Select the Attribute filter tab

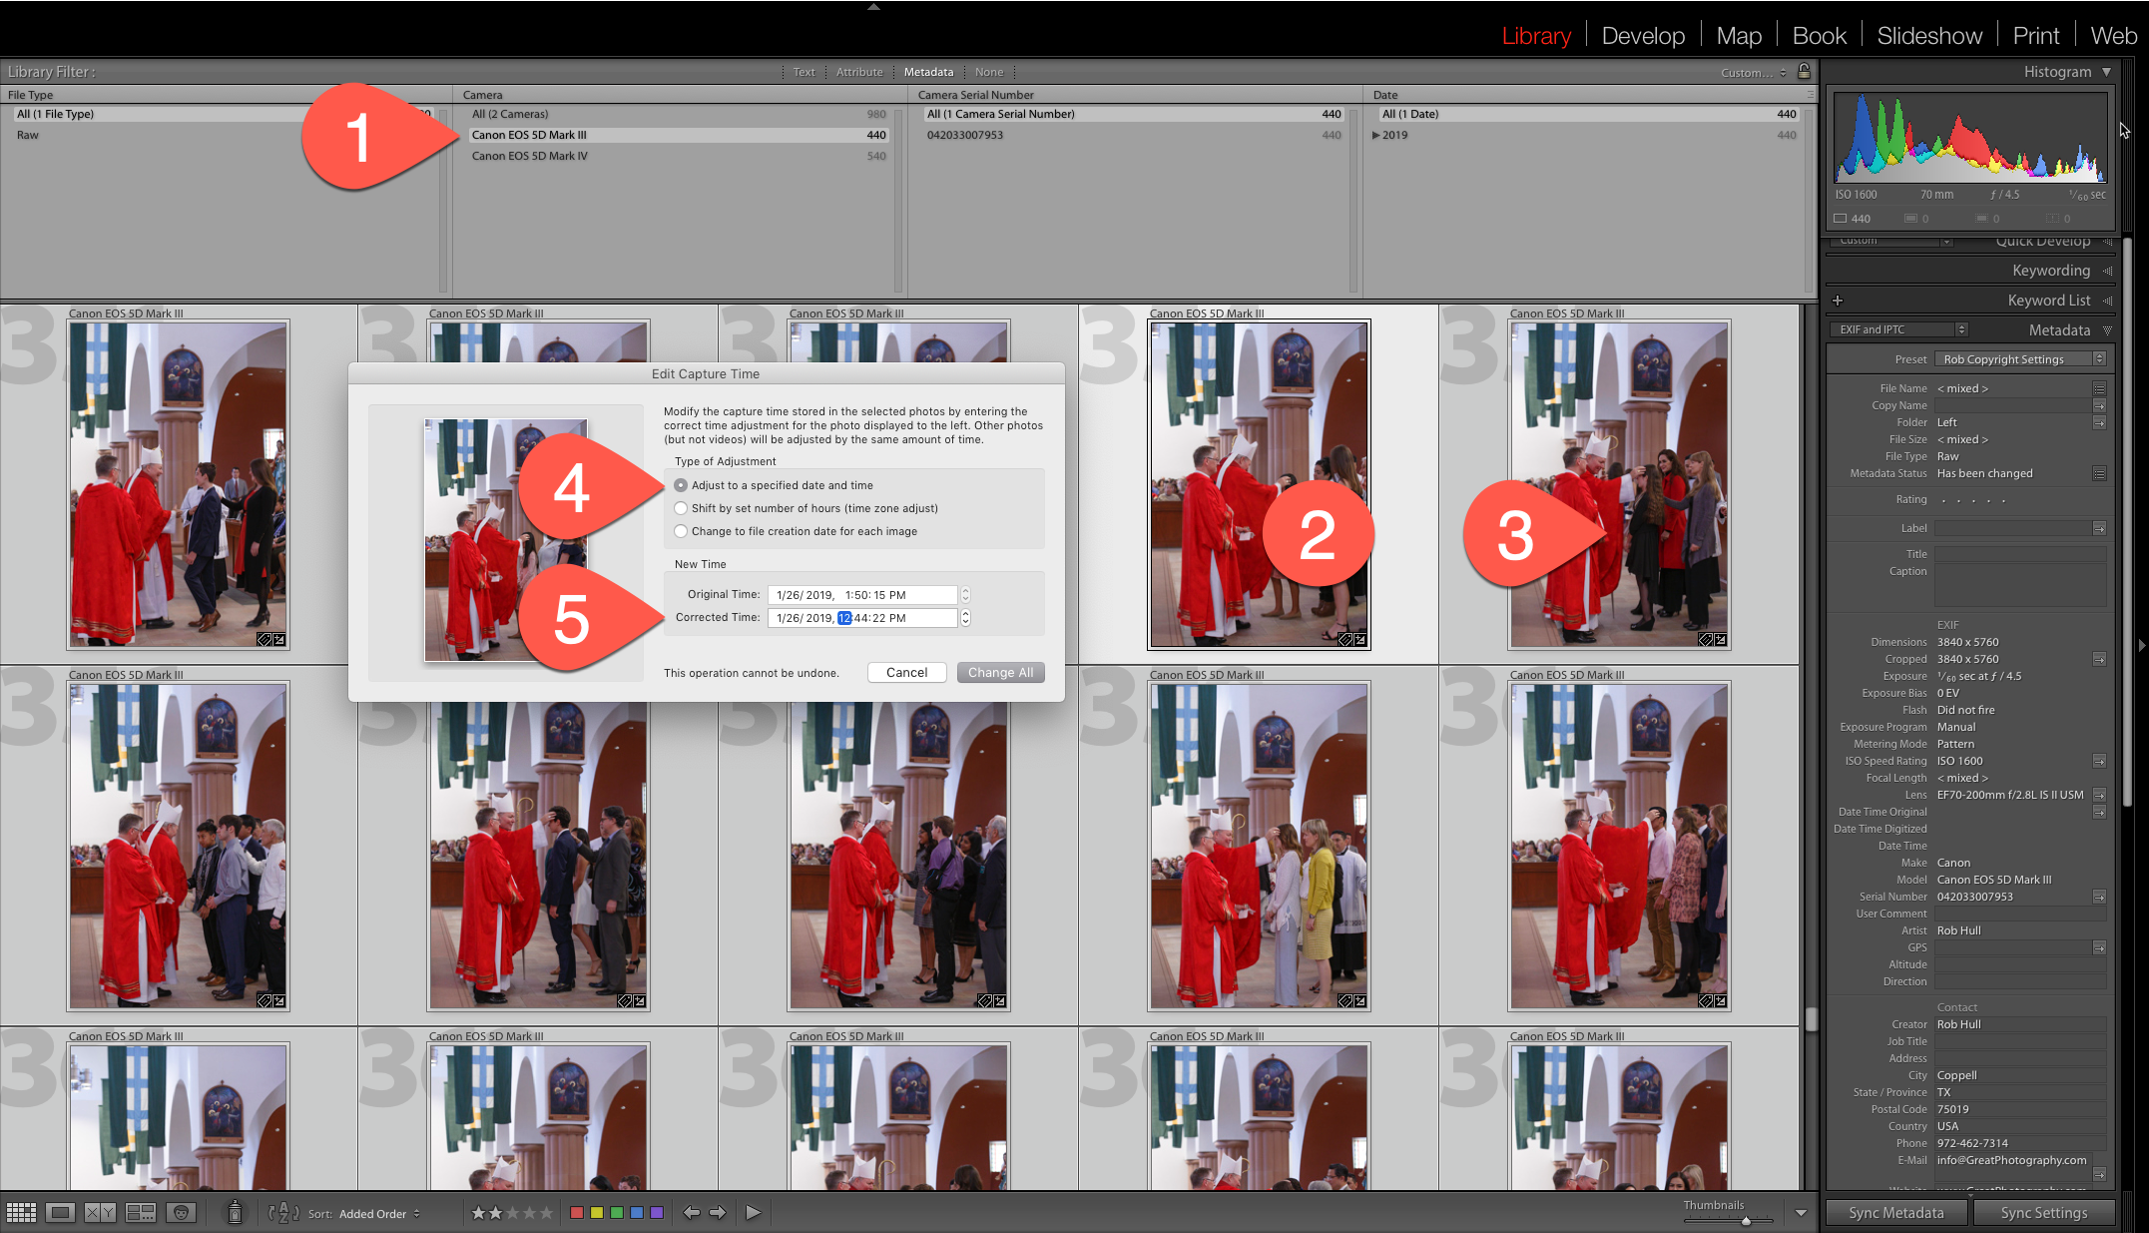pyautogui.click(x=858, y=72)
